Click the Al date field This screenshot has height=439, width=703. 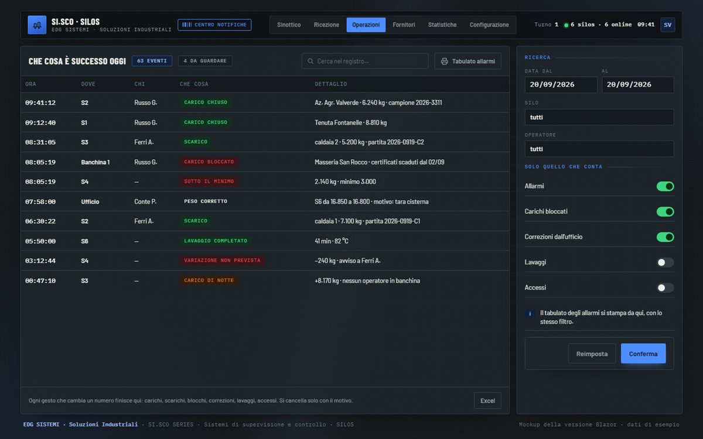[638, 85]
